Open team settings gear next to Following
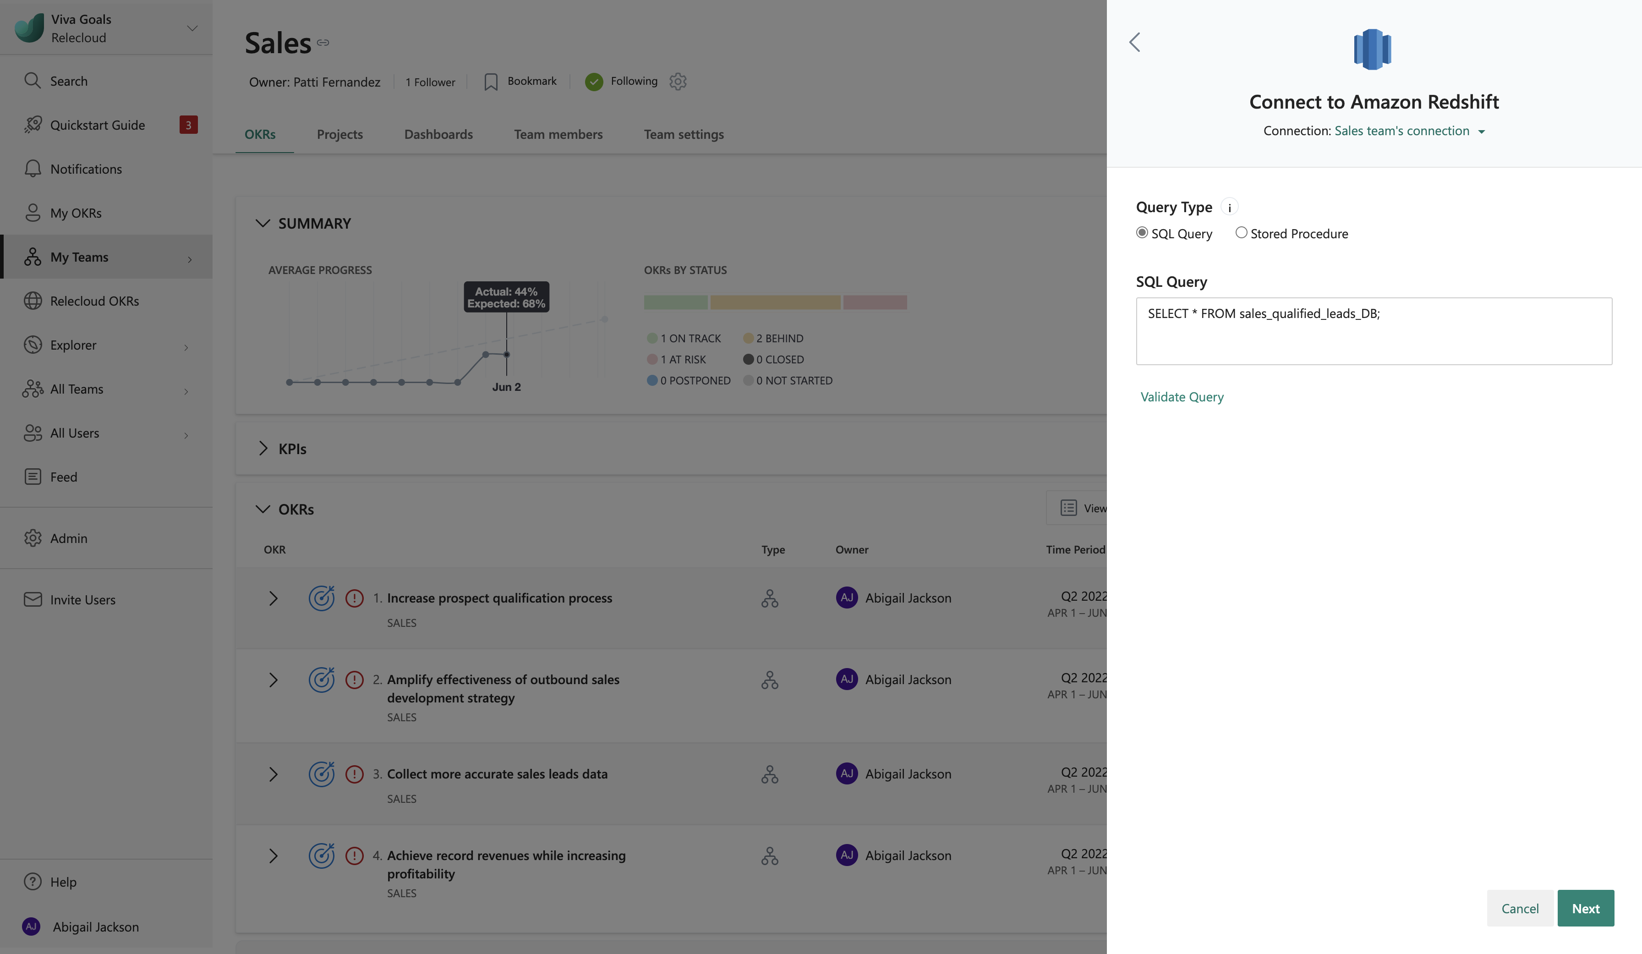 coord(678,82)
